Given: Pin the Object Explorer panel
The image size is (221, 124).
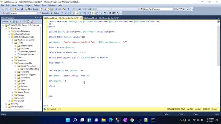Looking at the screenshot, I should [38, 18].
